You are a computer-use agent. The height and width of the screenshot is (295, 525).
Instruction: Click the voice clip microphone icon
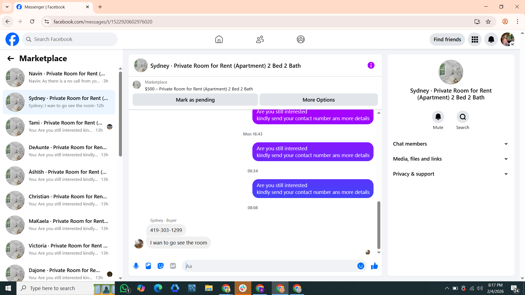point(136,266)
